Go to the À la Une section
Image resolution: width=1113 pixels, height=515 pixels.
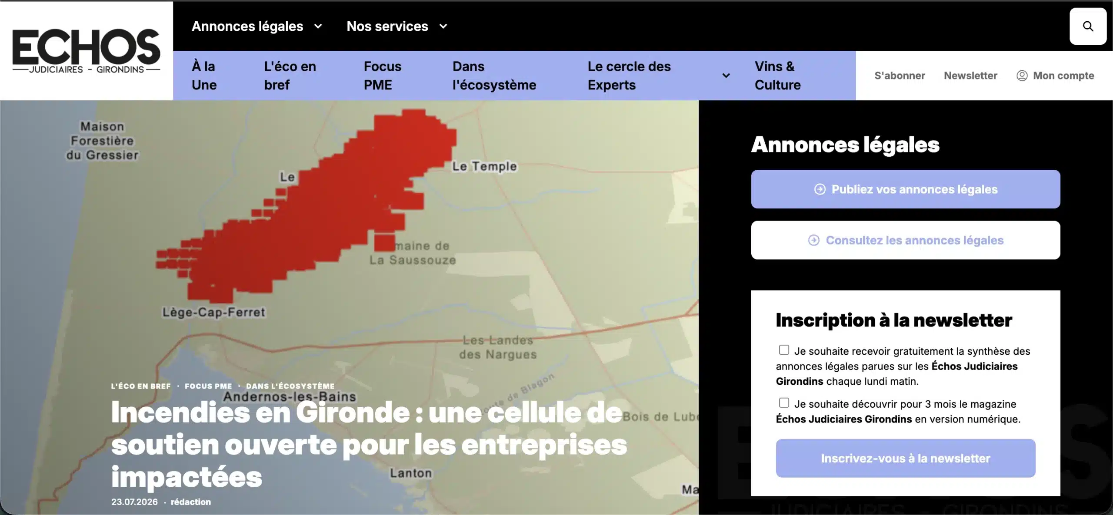(x=204, y=76)
